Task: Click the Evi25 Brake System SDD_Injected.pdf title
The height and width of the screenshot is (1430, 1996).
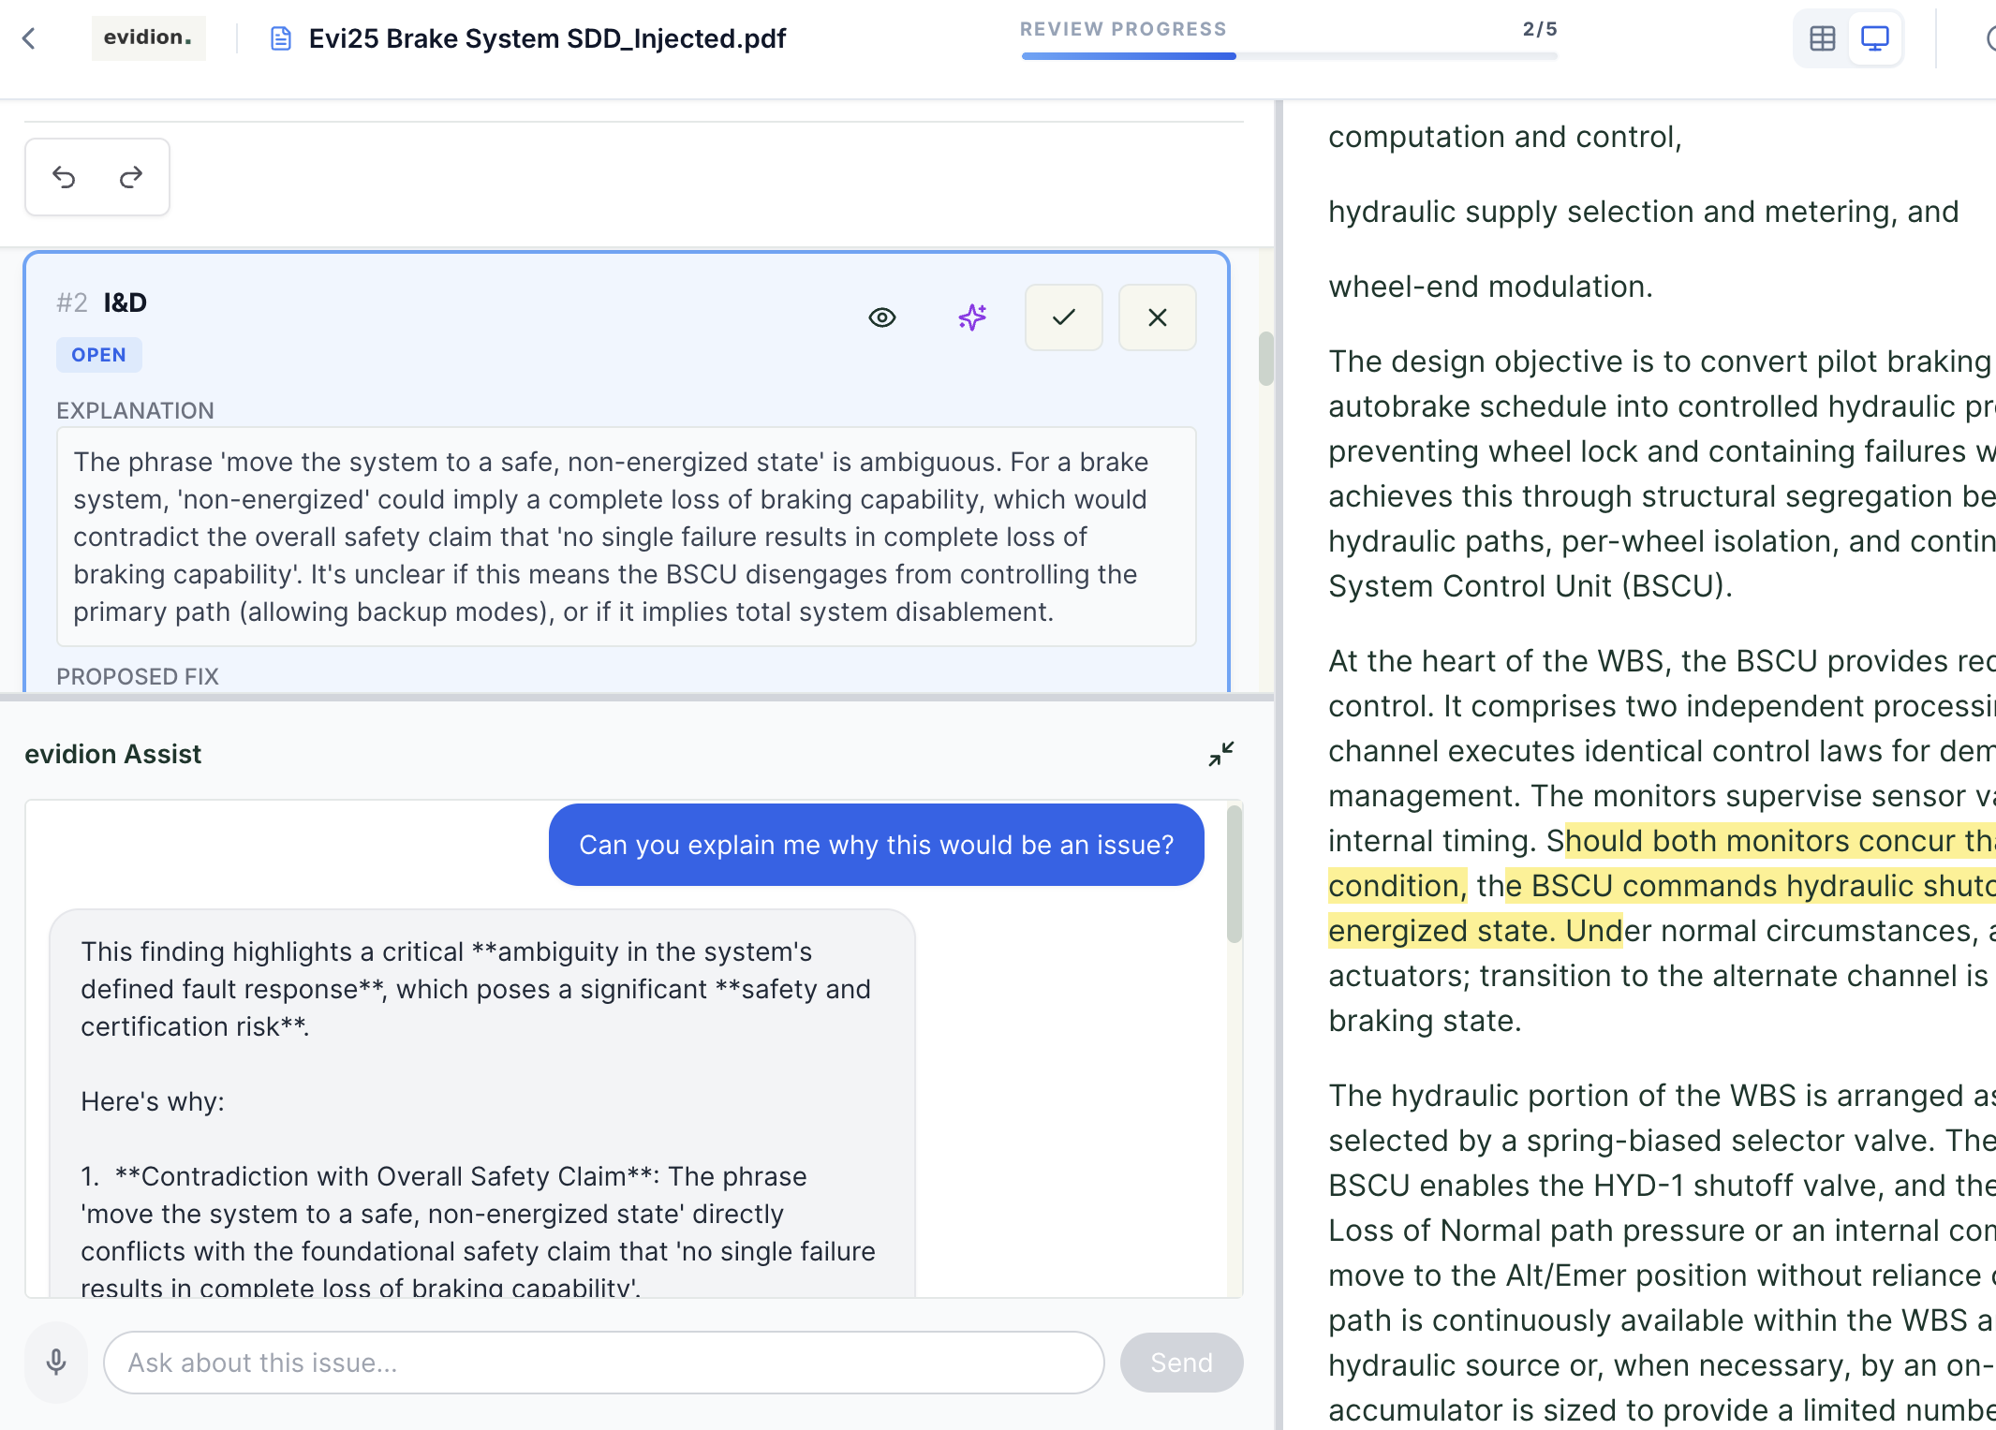Action: pos(547,38)
